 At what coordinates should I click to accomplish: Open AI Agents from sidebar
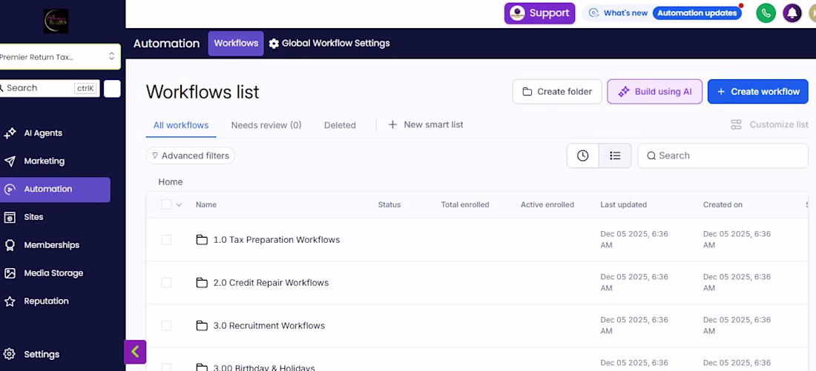pyautogui.click(x=43, y=133)
